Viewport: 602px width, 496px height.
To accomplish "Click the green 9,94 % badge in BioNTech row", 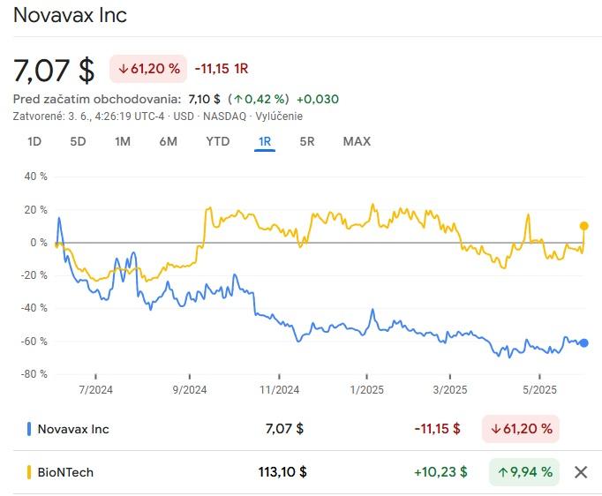I will click(524, 472).
